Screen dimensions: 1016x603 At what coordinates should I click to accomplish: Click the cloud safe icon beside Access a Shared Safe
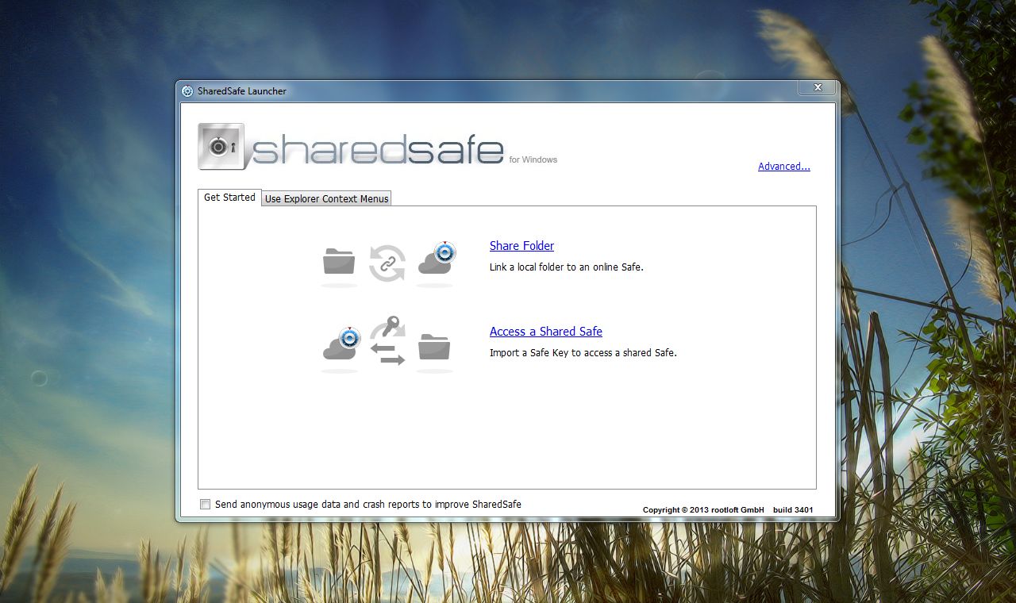pyautogui.click(x=340, y=344)
